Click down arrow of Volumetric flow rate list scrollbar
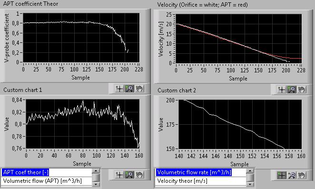 coord(250,184)
